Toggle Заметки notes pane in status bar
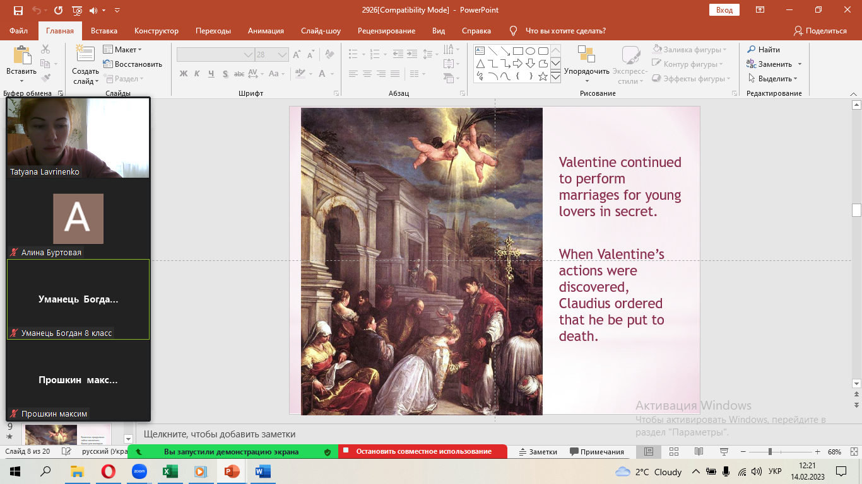 click(x=538, y=452)
